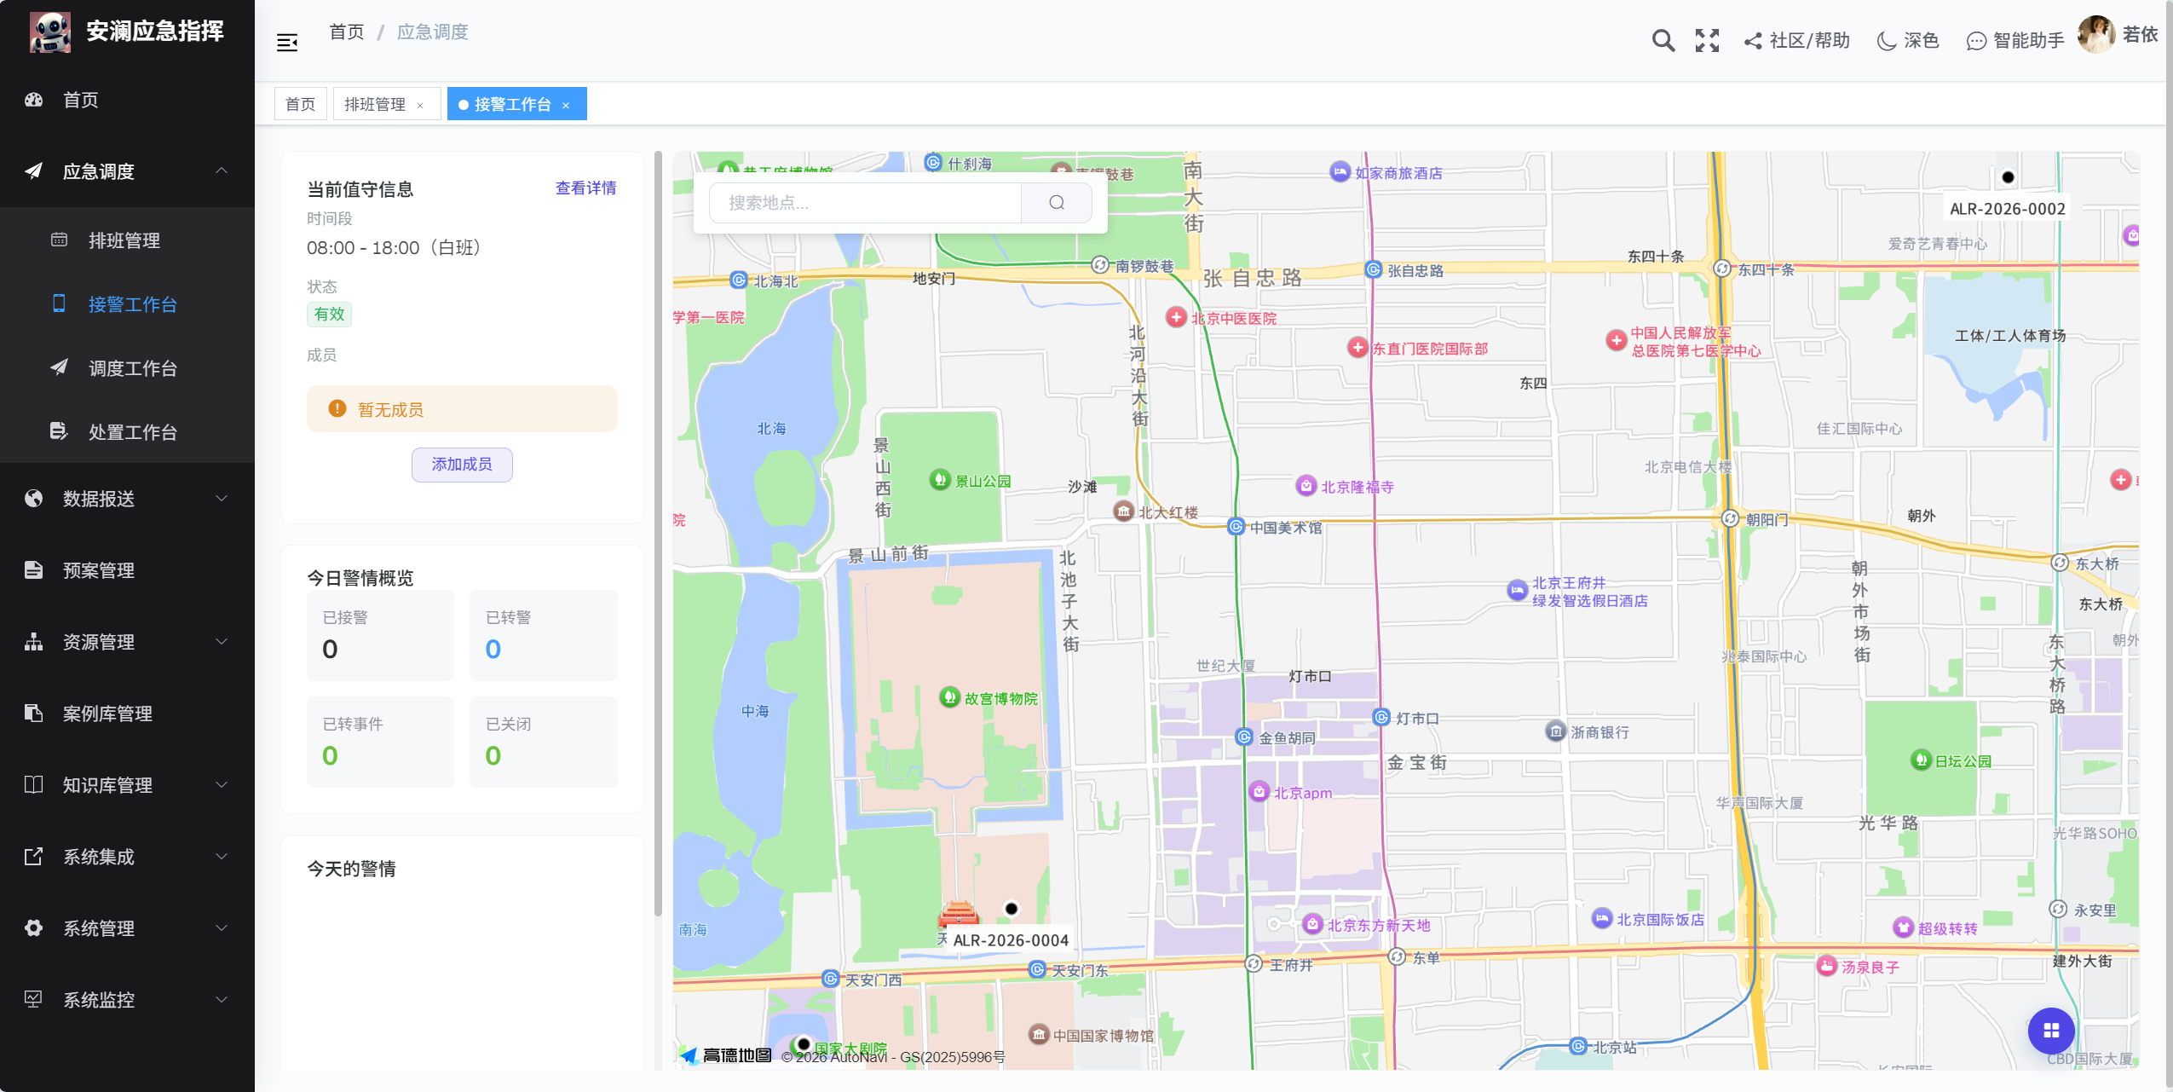This screenshot has height=1092, width=2173.
Task: Click the 案例库管理 documents icon
Action: pos(34,714)
